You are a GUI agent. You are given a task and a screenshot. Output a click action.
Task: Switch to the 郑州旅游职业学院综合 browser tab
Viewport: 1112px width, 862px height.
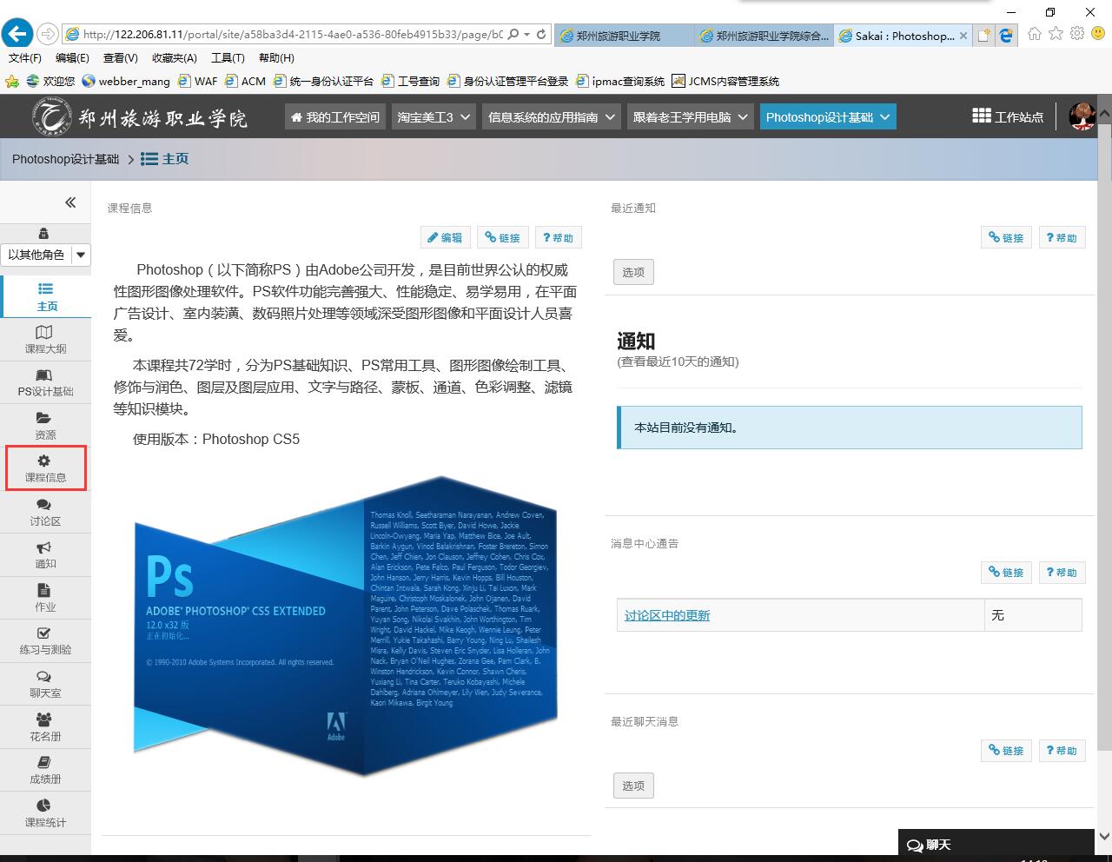[764, 36]
